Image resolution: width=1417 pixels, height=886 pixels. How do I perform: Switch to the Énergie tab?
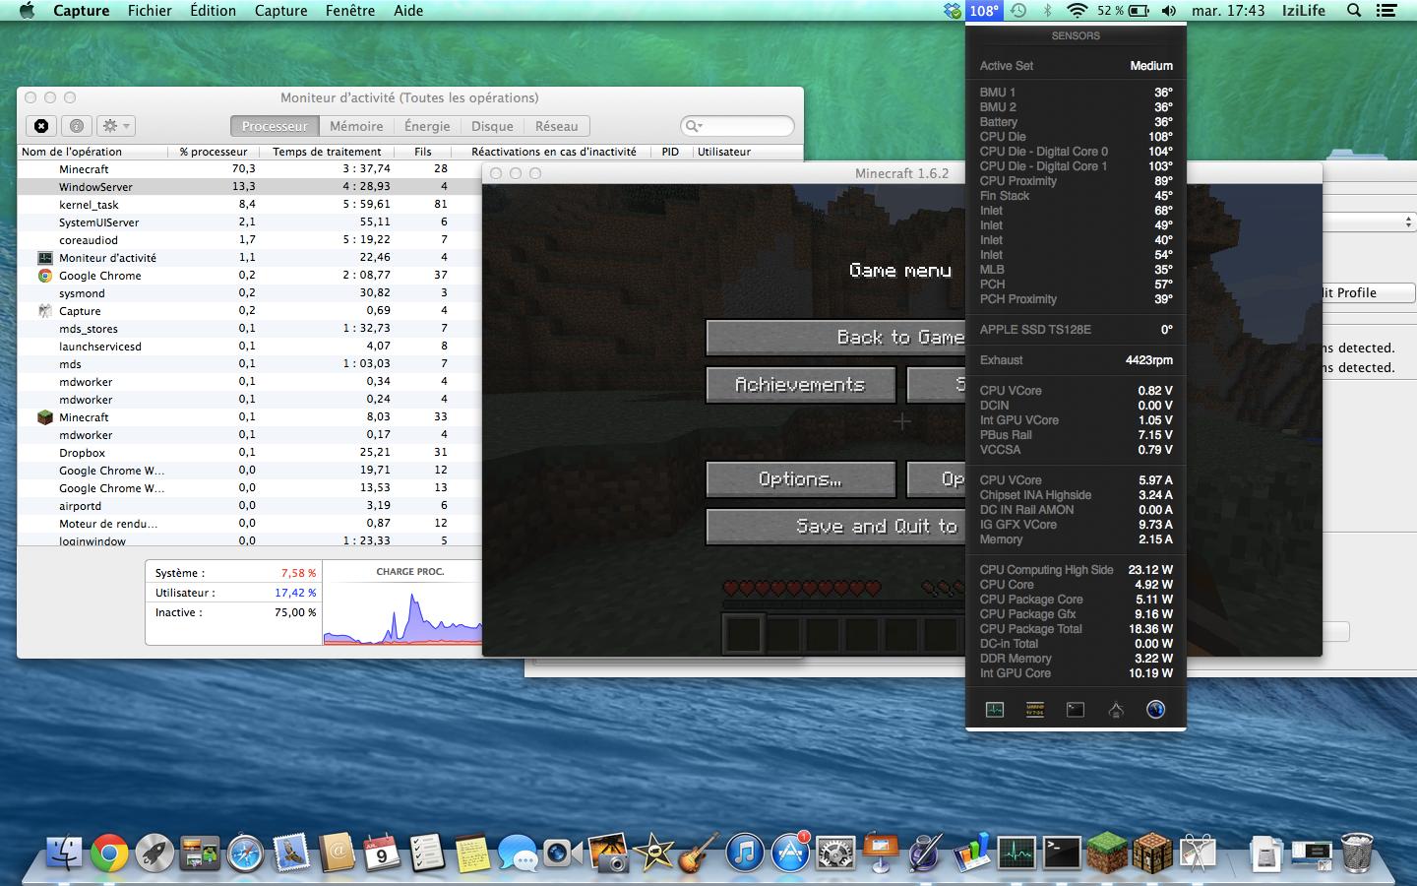[x=427, y=126]
